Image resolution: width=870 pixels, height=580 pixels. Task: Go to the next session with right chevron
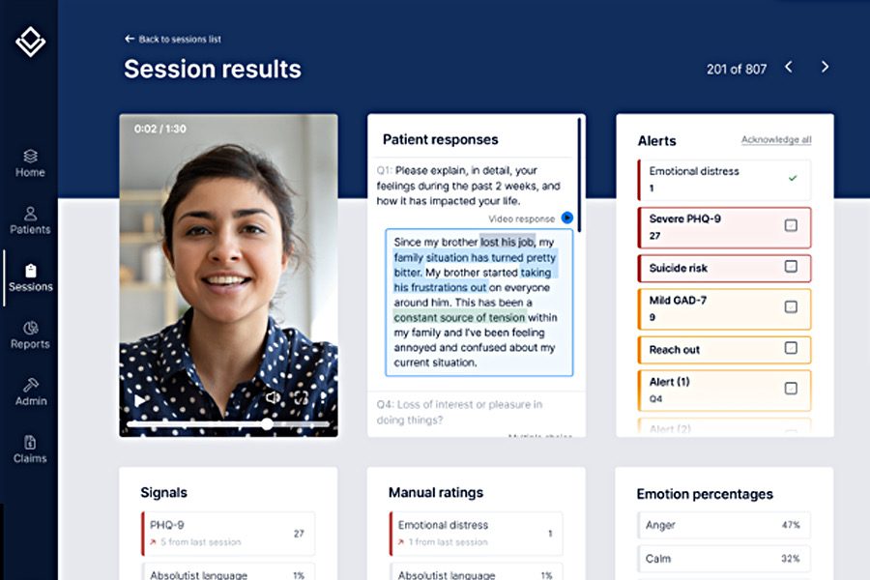click(825, 67)
